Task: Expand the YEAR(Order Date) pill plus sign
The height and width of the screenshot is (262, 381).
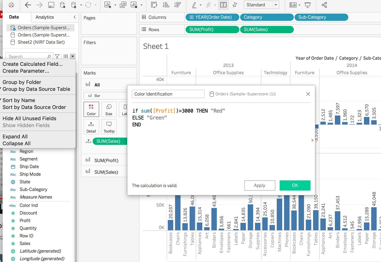Action: [x=191, y=17]
